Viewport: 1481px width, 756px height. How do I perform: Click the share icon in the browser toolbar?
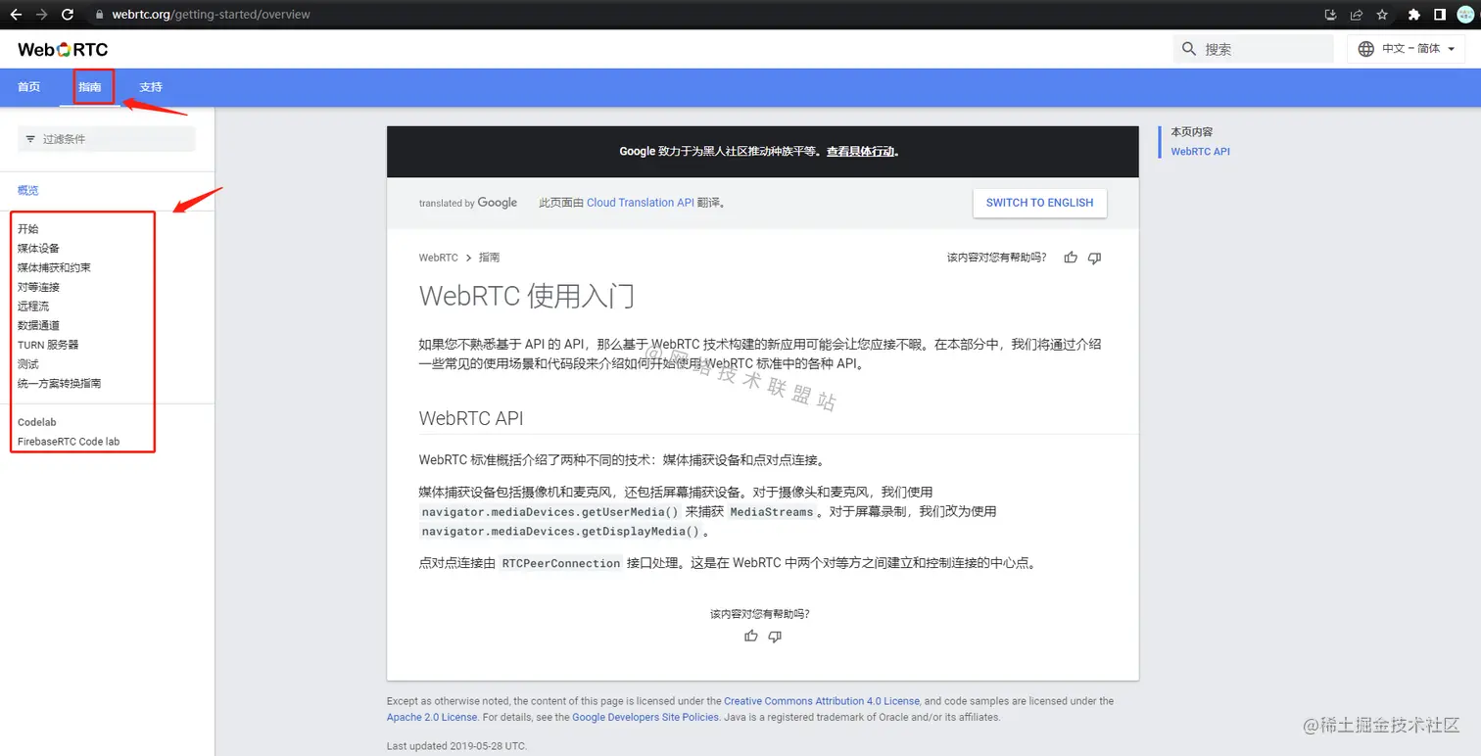pyautogui.click(x=1356, y=15)
